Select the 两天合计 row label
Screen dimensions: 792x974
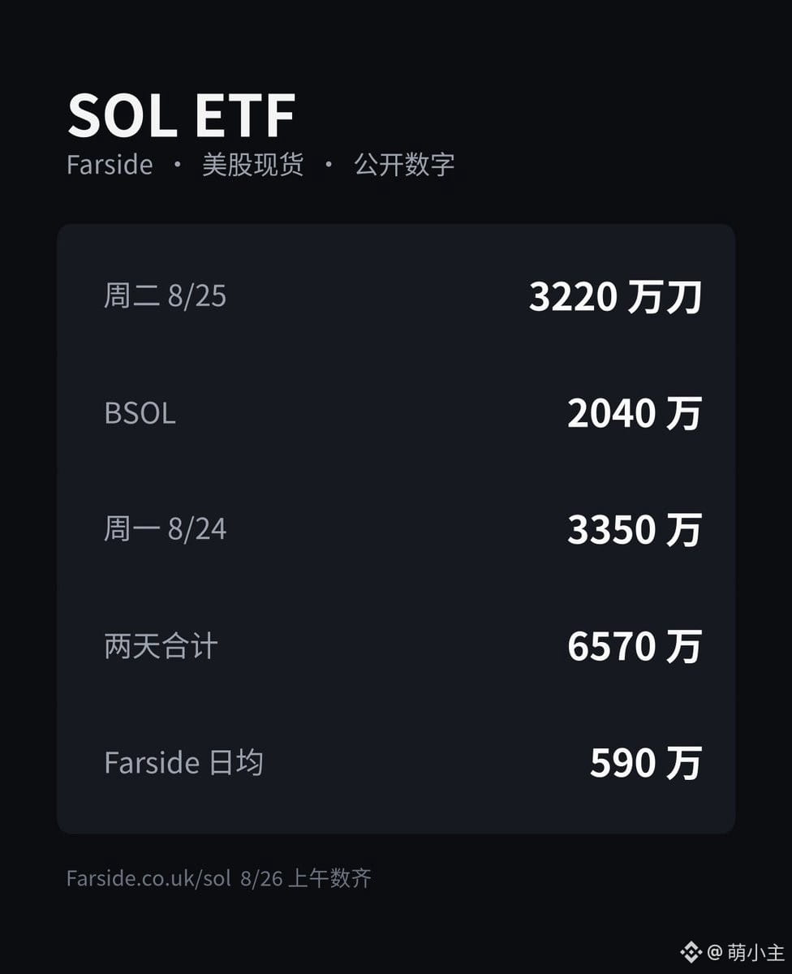click(161, 647)
